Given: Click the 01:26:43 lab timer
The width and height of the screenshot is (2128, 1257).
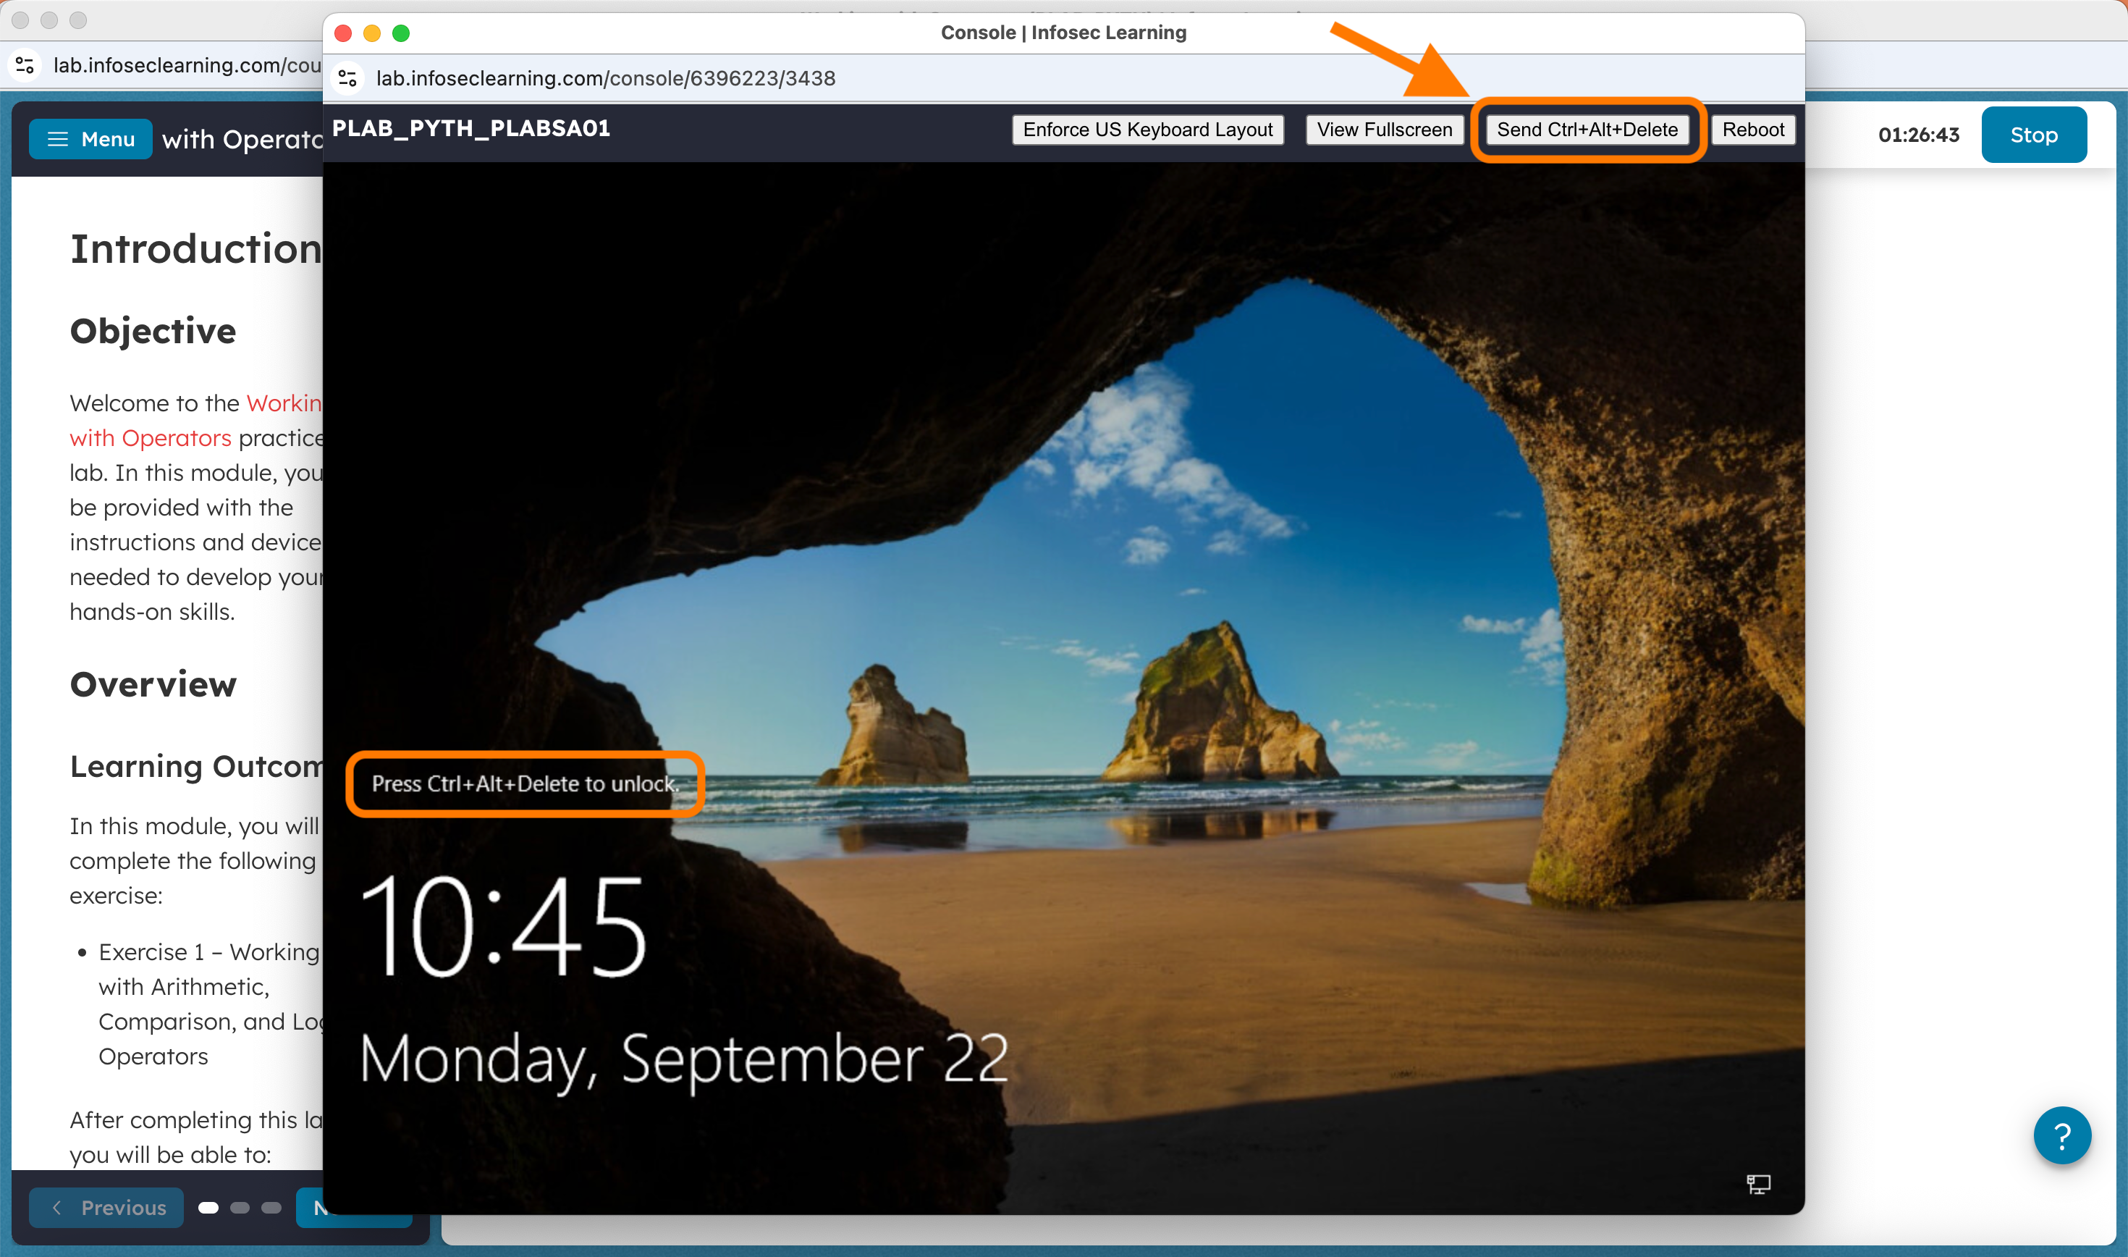Looking at the screenshot, I should click(1918, 135).
